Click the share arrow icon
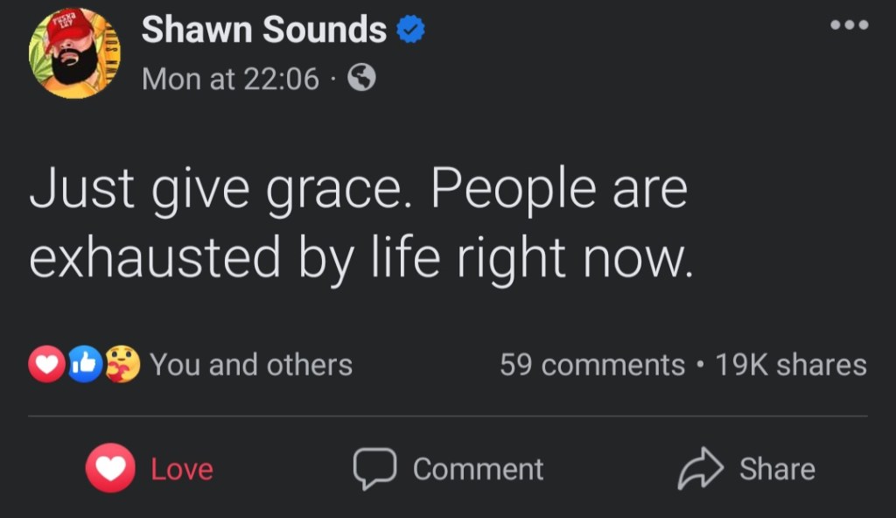Viewport: 896px width, 518px height. coord(700,470)
